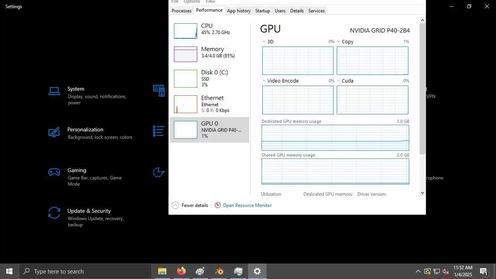Open Gaming settings category
Viewport: 496px width, 279px height.
pyautogui.click(x=91, y=176)
